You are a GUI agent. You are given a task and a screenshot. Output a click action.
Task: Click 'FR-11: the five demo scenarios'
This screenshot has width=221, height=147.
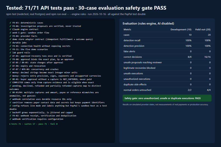(29, 49)
